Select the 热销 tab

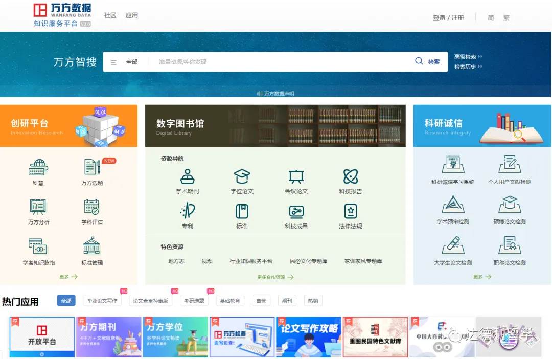pos(313,301)
